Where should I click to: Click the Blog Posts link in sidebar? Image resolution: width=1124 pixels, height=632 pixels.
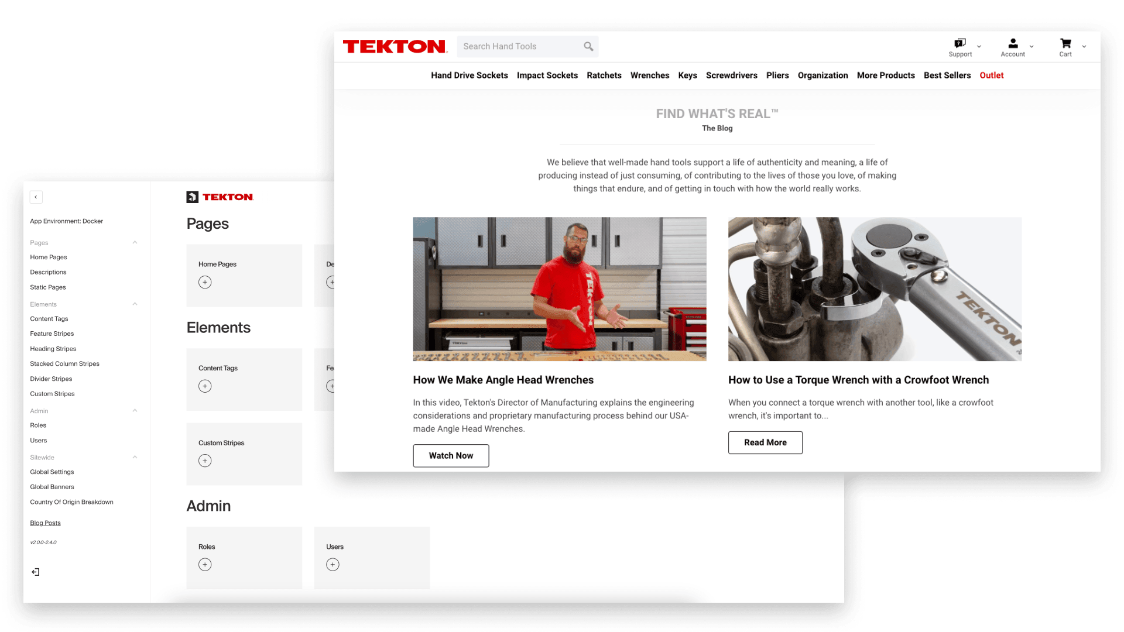click(46, 523)
